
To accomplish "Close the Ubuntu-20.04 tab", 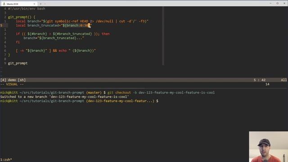I will pyautogui.click(x=34, y=4).
